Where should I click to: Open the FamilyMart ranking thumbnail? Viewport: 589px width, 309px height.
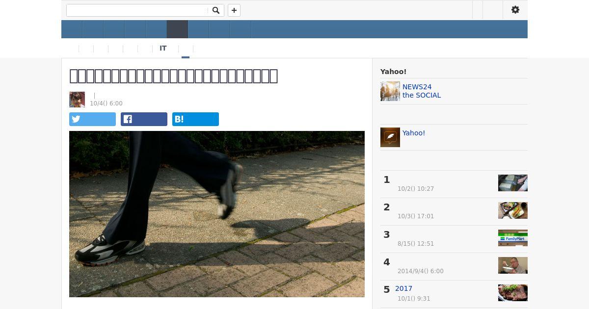tap(513, 238)
